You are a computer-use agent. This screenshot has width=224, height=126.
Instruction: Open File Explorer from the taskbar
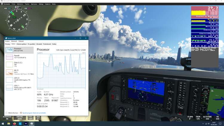coord(9,124)
